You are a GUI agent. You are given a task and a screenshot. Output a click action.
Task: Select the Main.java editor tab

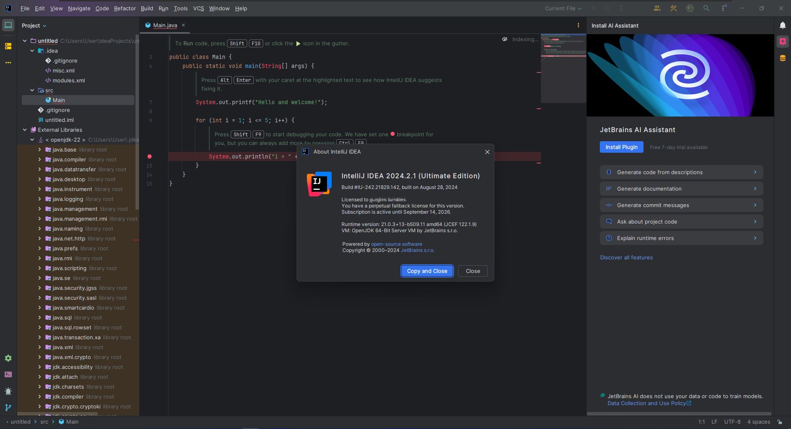(x=165, y=25)
